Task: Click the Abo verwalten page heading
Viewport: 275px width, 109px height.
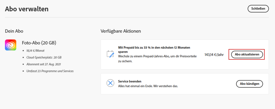Action: pyautogui.click(x=27, y=9)
